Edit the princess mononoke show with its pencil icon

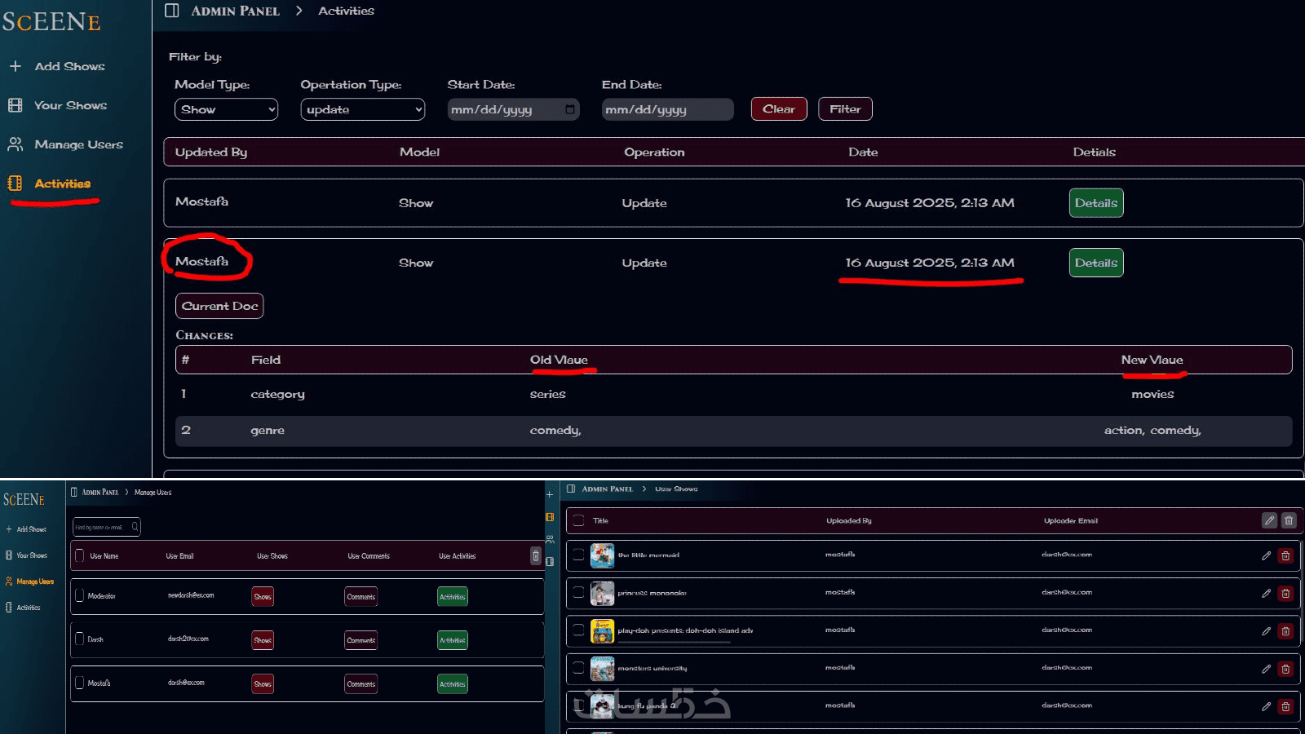[1266, 593]
